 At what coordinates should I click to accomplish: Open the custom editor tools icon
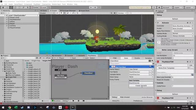point(28,7)
